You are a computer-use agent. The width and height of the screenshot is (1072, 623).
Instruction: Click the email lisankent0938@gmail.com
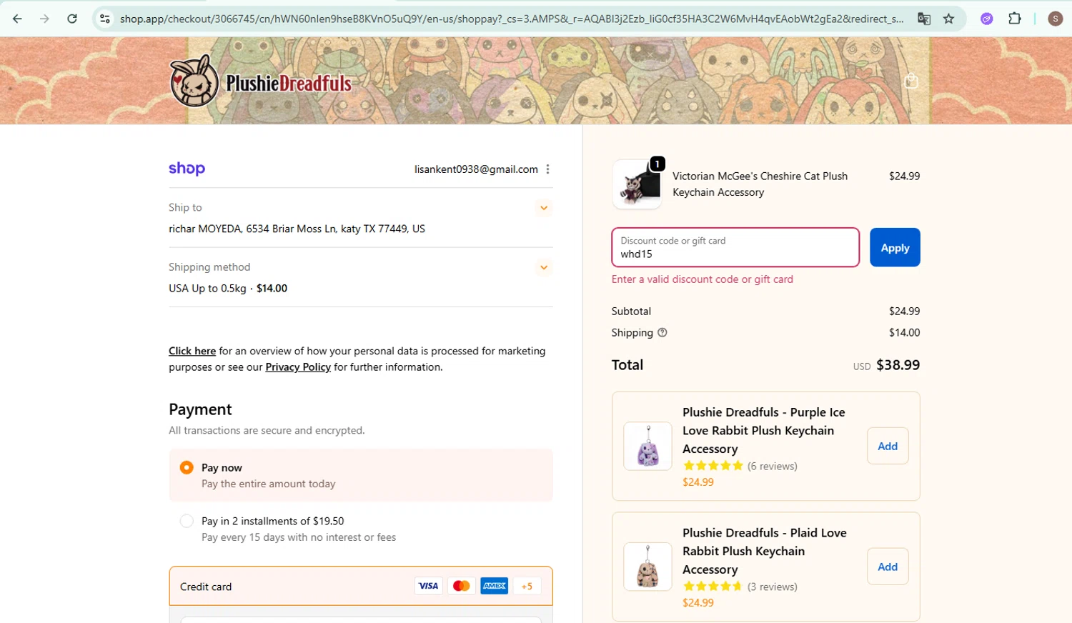click(476, 169)
